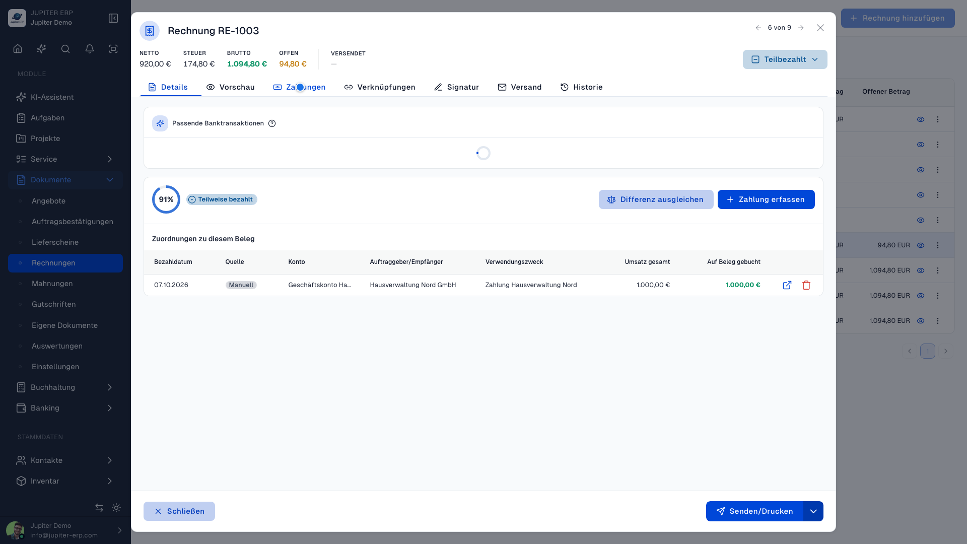Viewport: 967px width, 544px height.
Task: Open the Versand tab
Action: 519,87
